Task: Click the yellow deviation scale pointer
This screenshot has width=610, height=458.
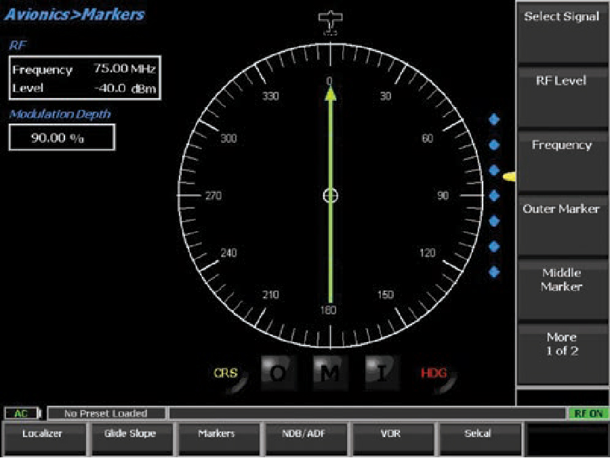Action: 508,177
